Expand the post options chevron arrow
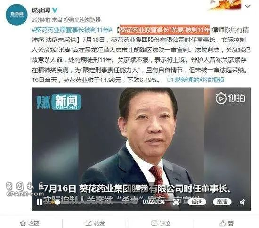This screenshot has width=259, height=228. (248, 6)
